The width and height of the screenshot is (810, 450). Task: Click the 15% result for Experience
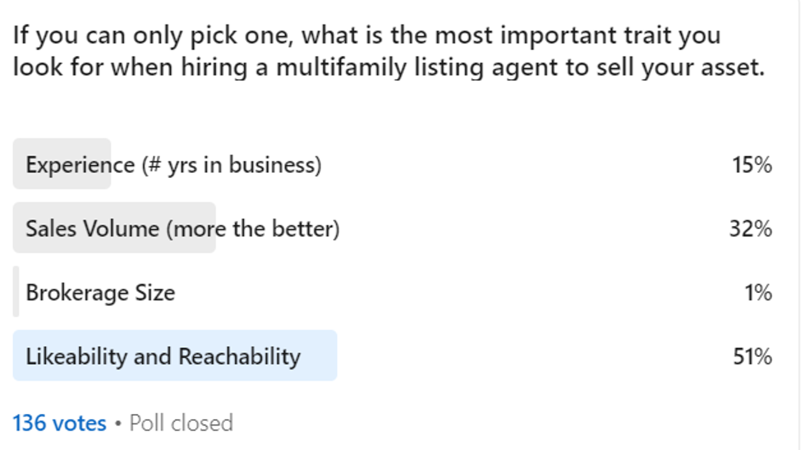point(752,165)
